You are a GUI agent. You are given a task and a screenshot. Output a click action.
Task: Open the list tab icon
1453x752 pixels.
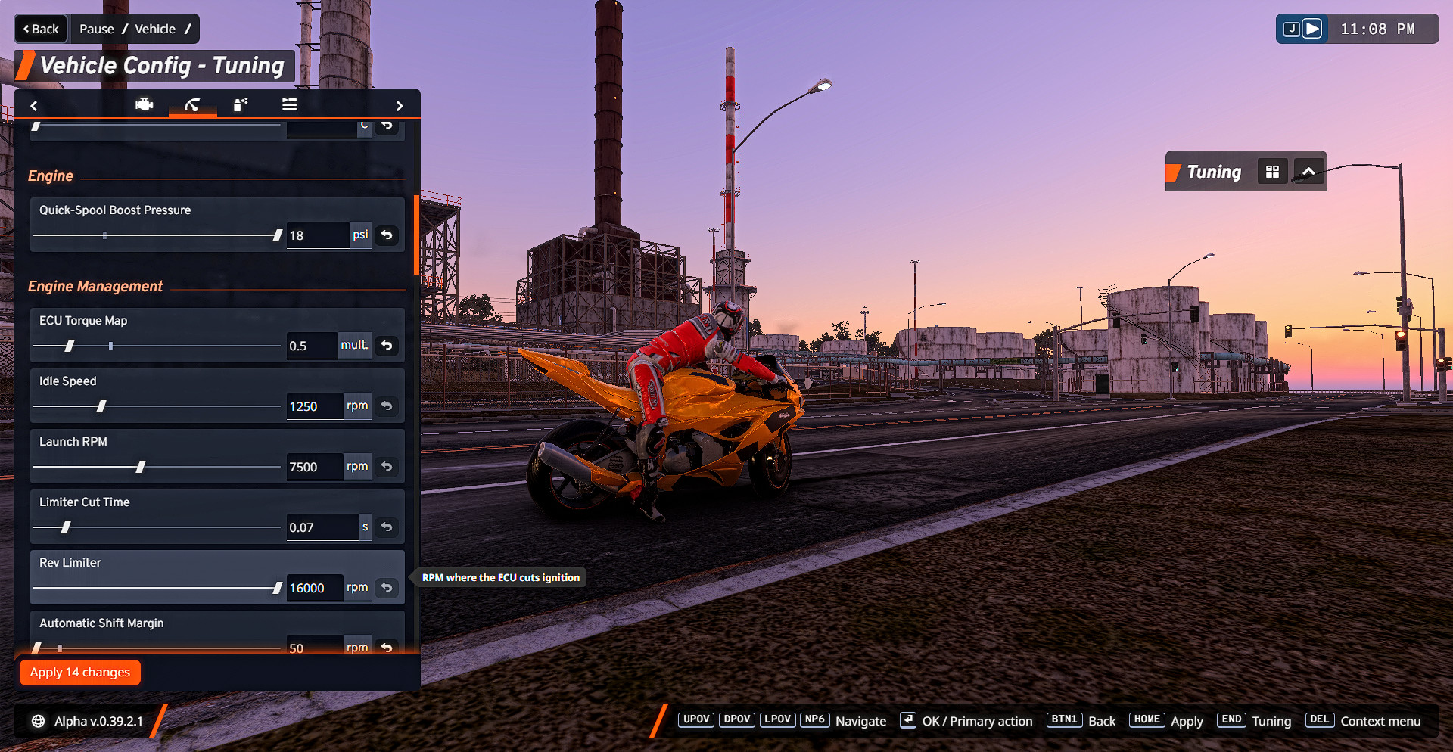[289, 104]
